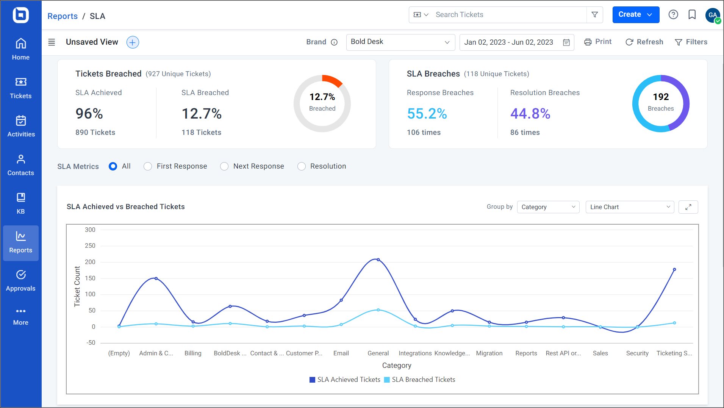Open Home from the sidebar

coord(21,49)
